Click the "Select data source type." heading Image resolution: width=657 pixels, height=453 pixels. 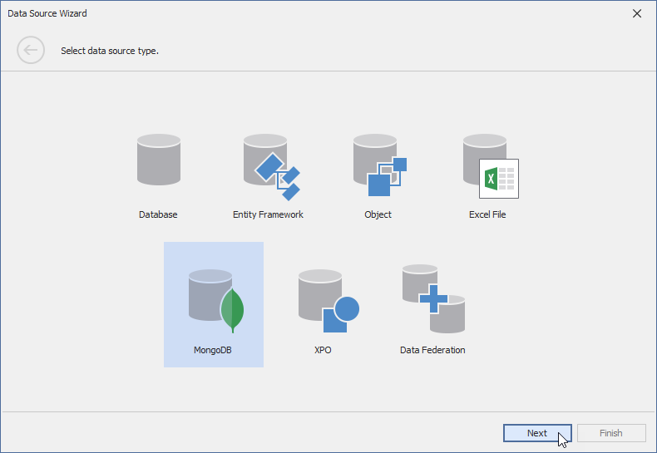110,51
